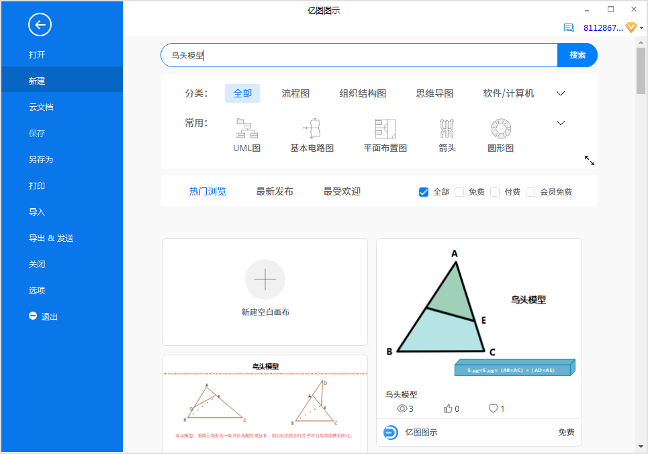Click 退出 to exit the application
This screenshot has width=648, height=454.
[x=49, y=317]
